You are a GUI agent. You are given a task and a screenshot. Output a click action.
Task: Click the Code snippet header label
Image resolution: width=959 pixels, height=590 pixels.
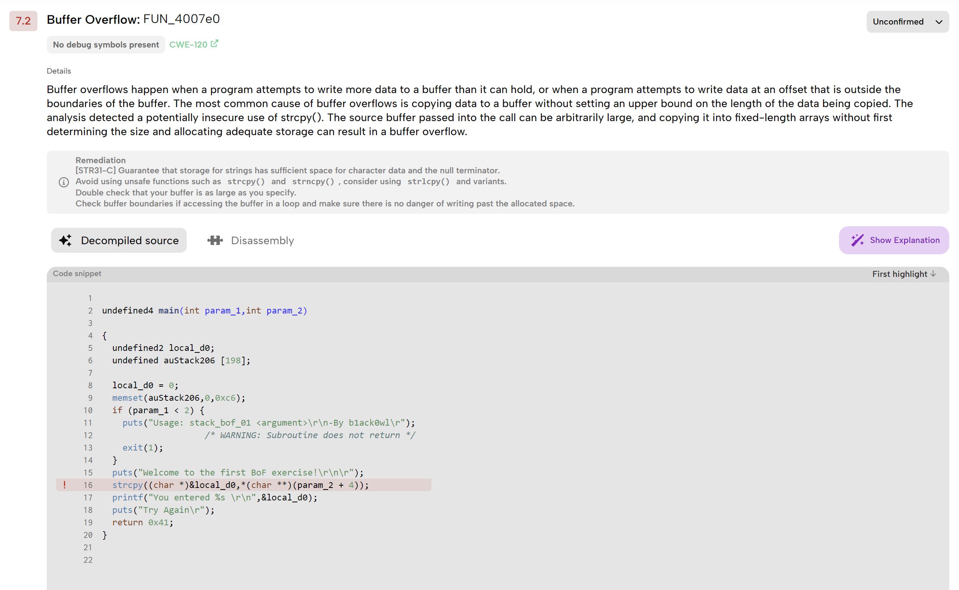pyautogui.click(x=77, y=273)
